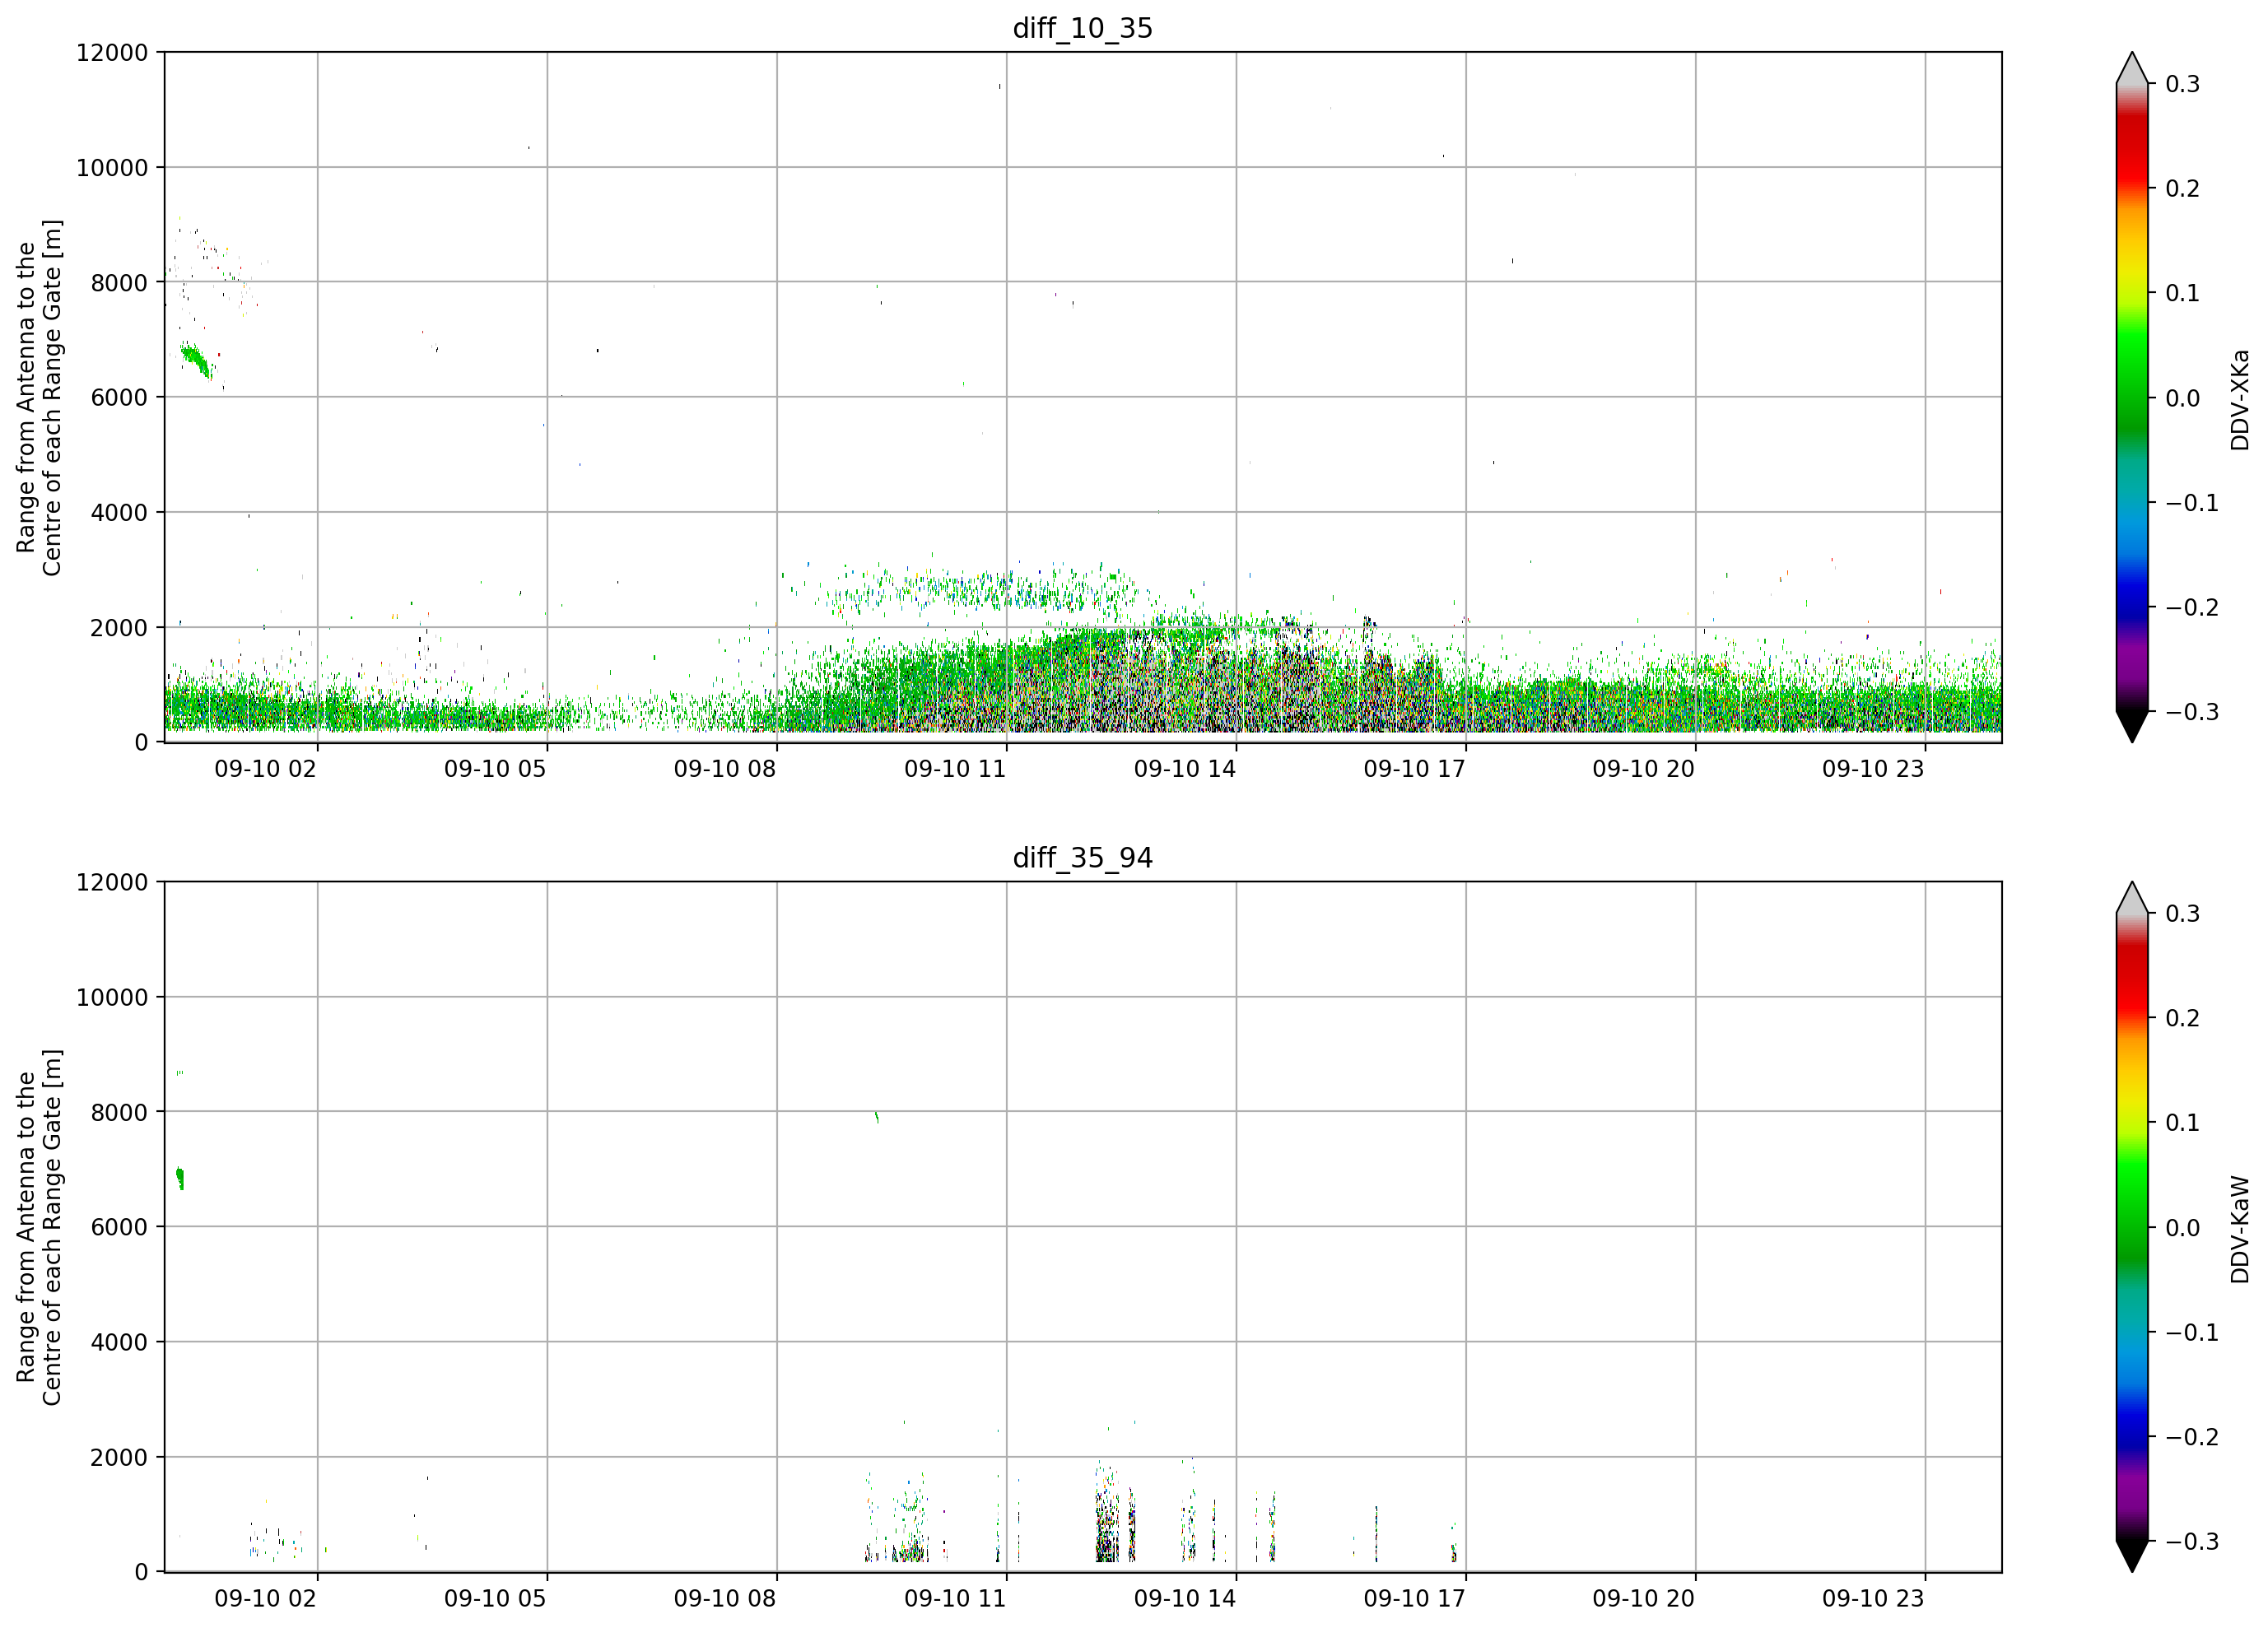Click the −0.2 tick on DDV-KaW colorbar
Screen dimensions: 2268x1628
(x=2192, y=1437)
